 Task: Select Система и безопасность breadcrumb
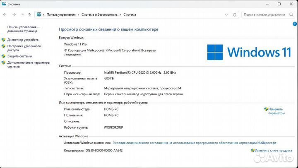point(99,14)
